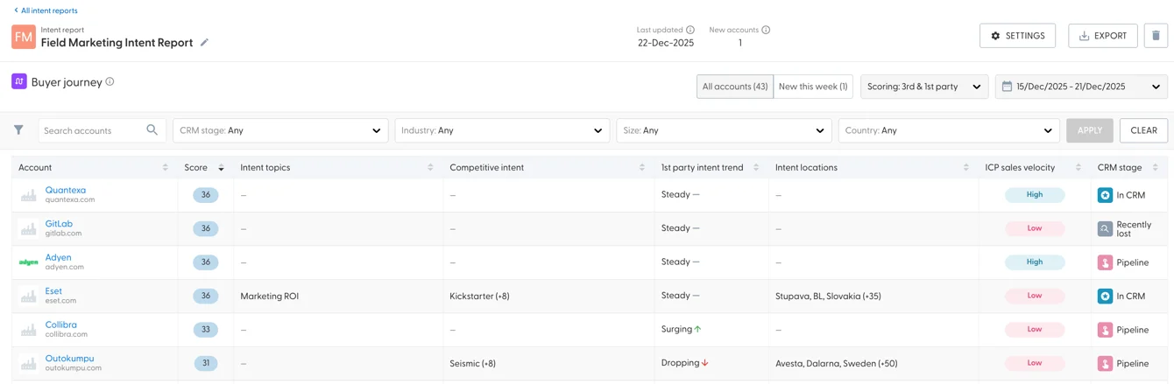Click the pencil icon to rename the report
The height and width of the screenshot is (384, 1174).
click(x=204, y=42)
